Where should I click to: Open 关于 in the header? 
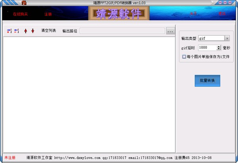click(194, 14)
